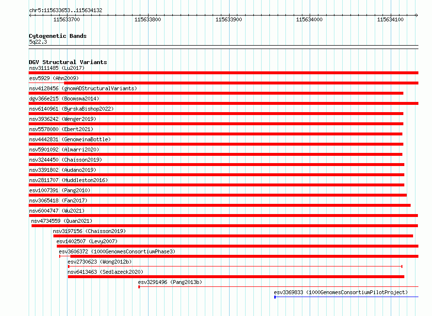Select nsv6413463 (Sedlazeck2020) label
The image size is (432, 316).
[x=105, y=272]
